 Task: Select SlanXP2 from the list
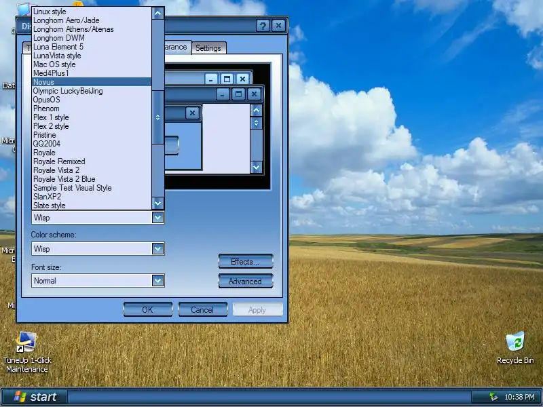[x=92, y=197]
